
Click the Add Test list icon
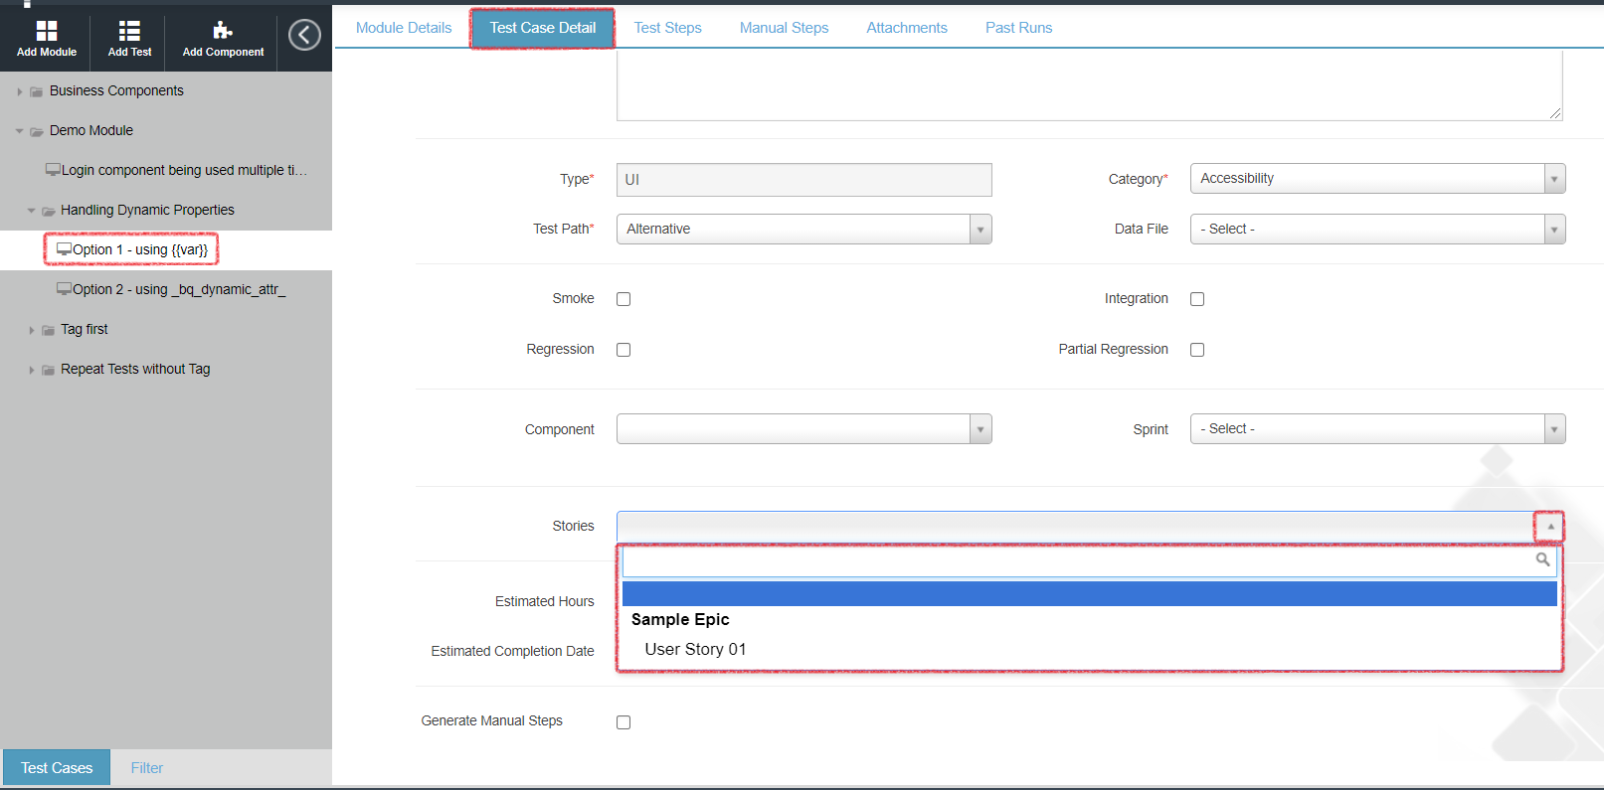click(x=129, y=31)
